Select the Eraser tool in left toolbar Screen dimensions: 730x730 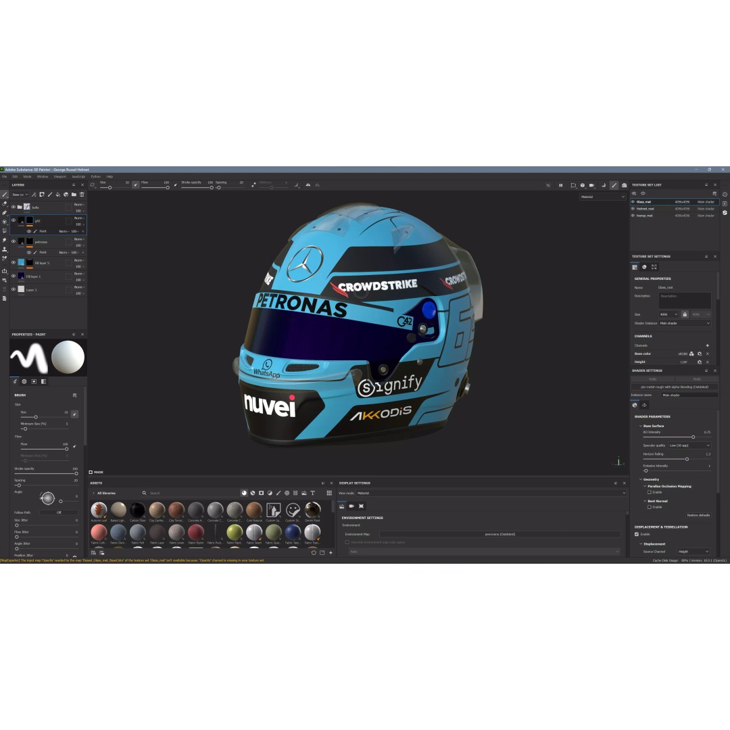click(x=5, y=203)
